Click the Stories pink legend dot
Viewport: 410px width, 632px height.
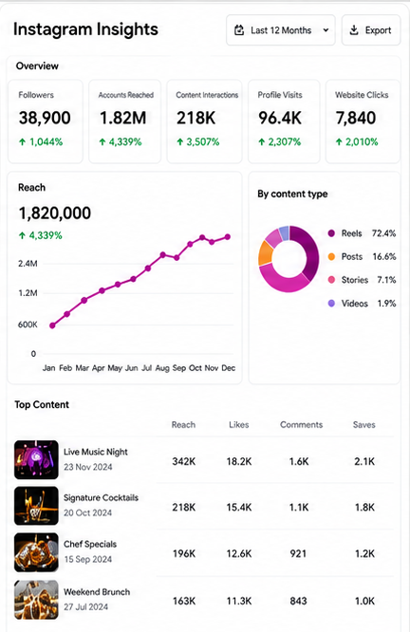click(x=331, y=280)
